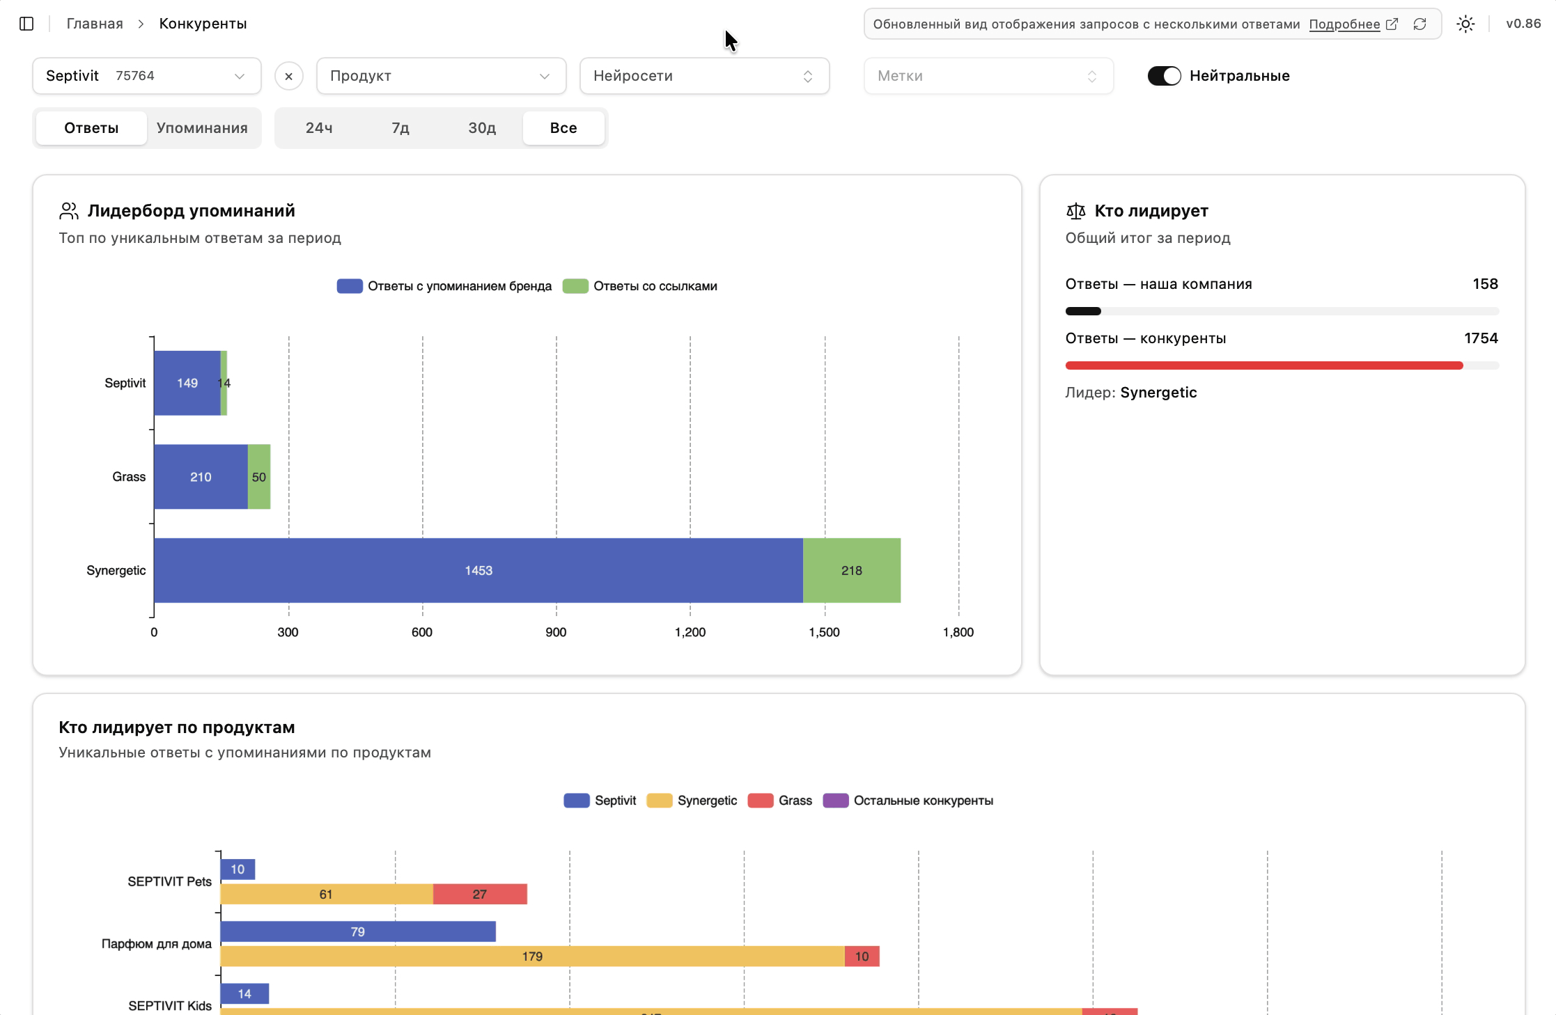
Task: Click the value 158 for наша компания
Action: (x=1485, y=284)
